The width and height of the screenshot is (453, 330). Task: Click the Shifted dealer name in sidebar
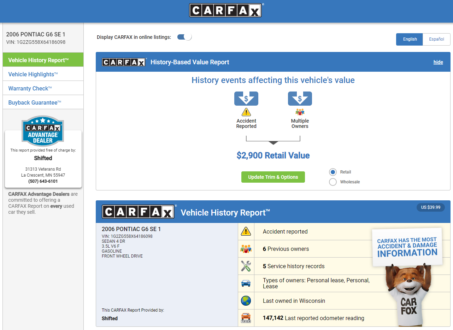43,158
